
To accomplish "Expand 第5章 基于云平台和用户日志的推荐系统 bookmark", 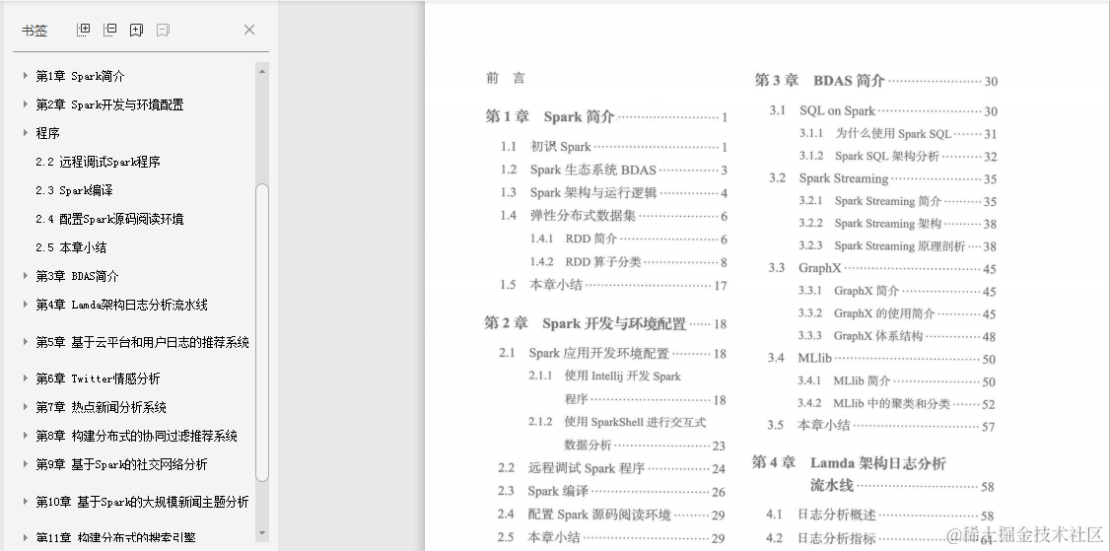I will [25, 342].
